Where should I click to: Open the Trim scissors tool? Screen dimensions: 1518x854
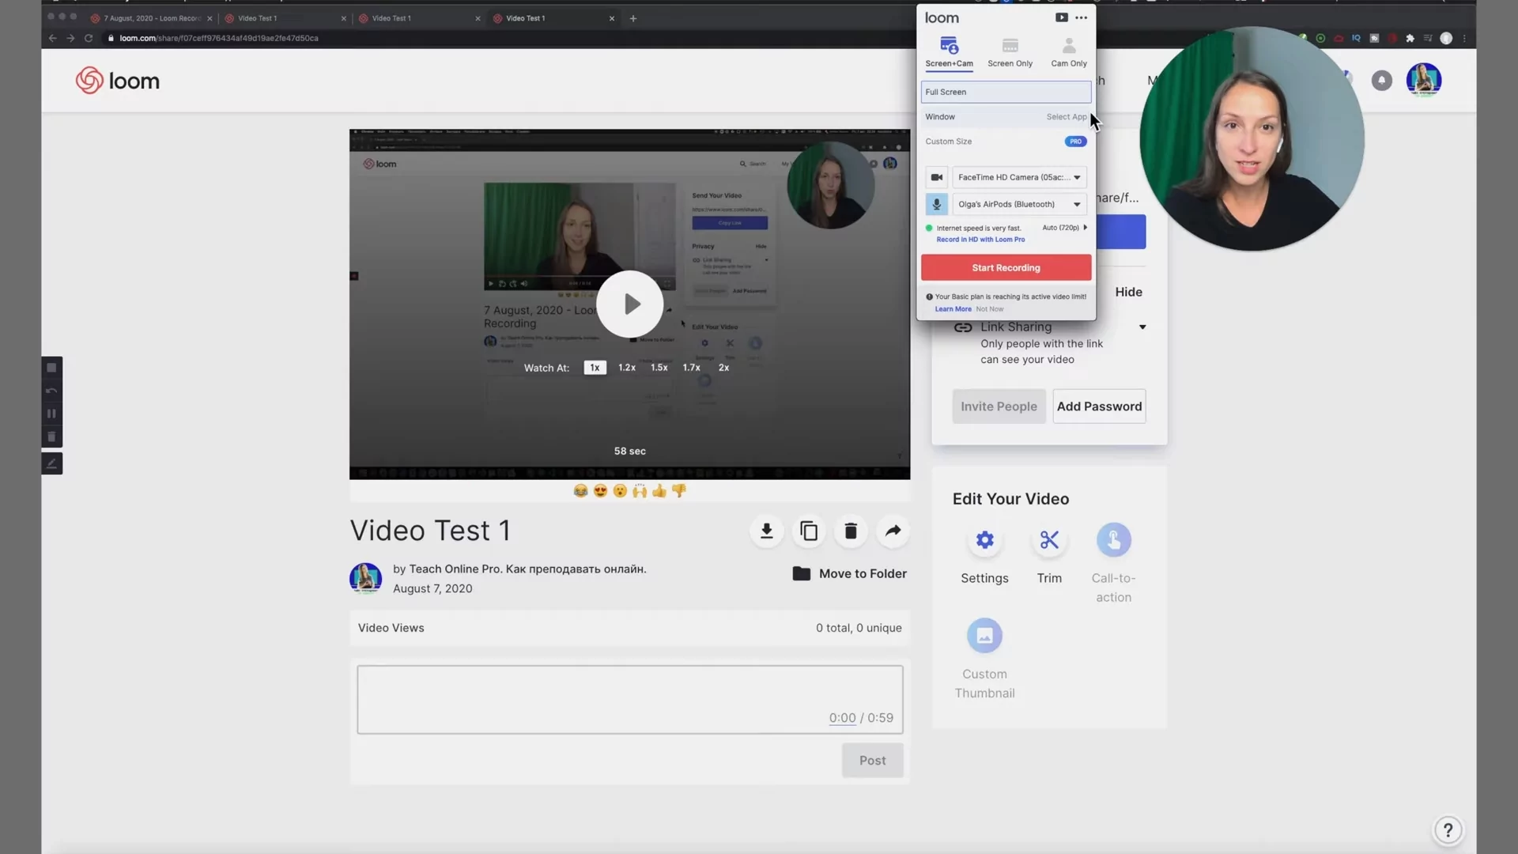[x=1049, y=540]
